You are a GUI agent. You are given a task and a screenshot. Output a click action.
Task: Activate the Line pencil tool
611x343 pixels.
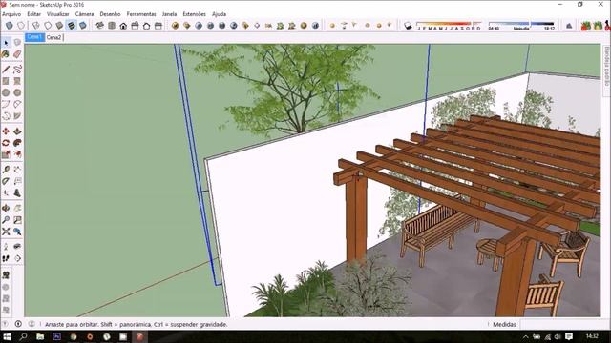[6, 70]
